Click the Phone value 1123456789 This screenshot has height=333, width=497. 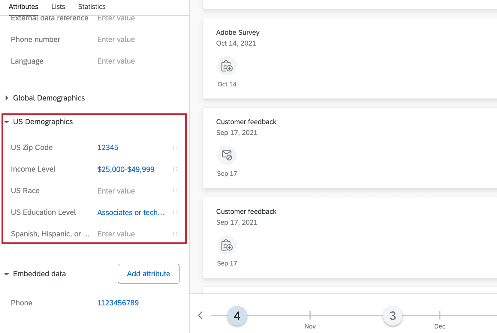tap(118, 303)
